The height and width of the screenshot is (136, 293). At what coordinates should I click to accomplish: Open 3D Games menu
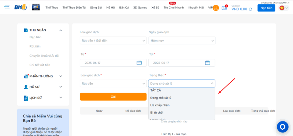[x=140, y=8]
